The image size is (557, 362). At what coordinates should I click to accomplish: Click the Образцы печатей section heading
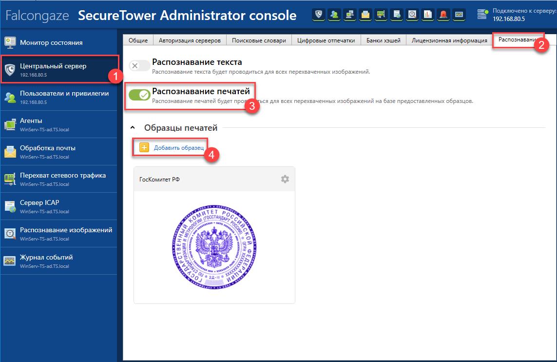(180, 128)
